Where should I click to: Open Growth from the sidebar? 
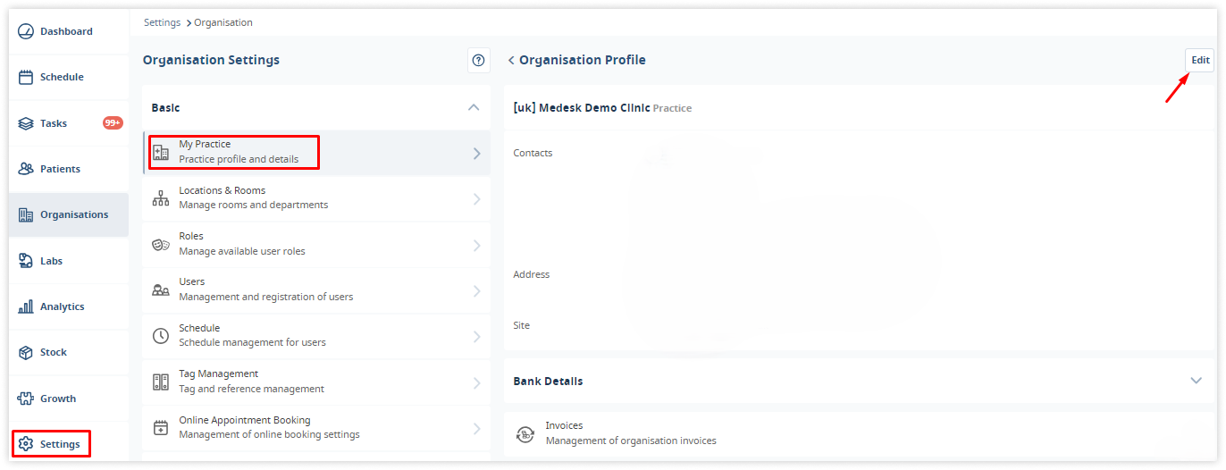69,399
